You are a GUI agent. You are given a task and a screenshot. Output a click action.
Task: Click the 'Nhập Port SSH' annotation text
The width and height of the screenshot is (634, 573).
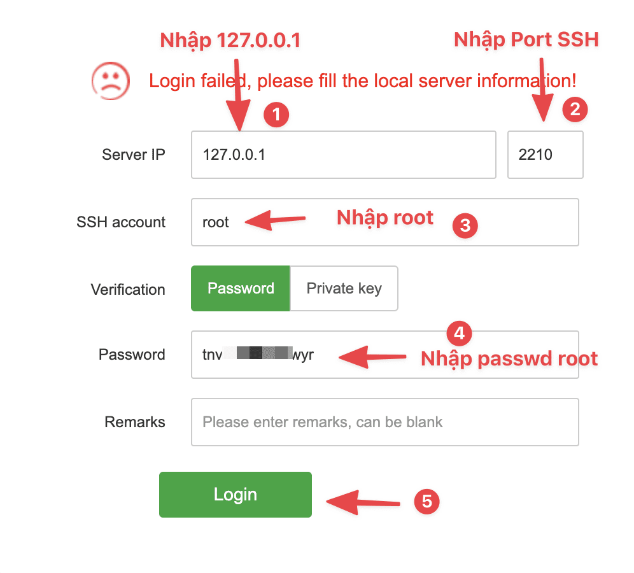tap(525, 39)
